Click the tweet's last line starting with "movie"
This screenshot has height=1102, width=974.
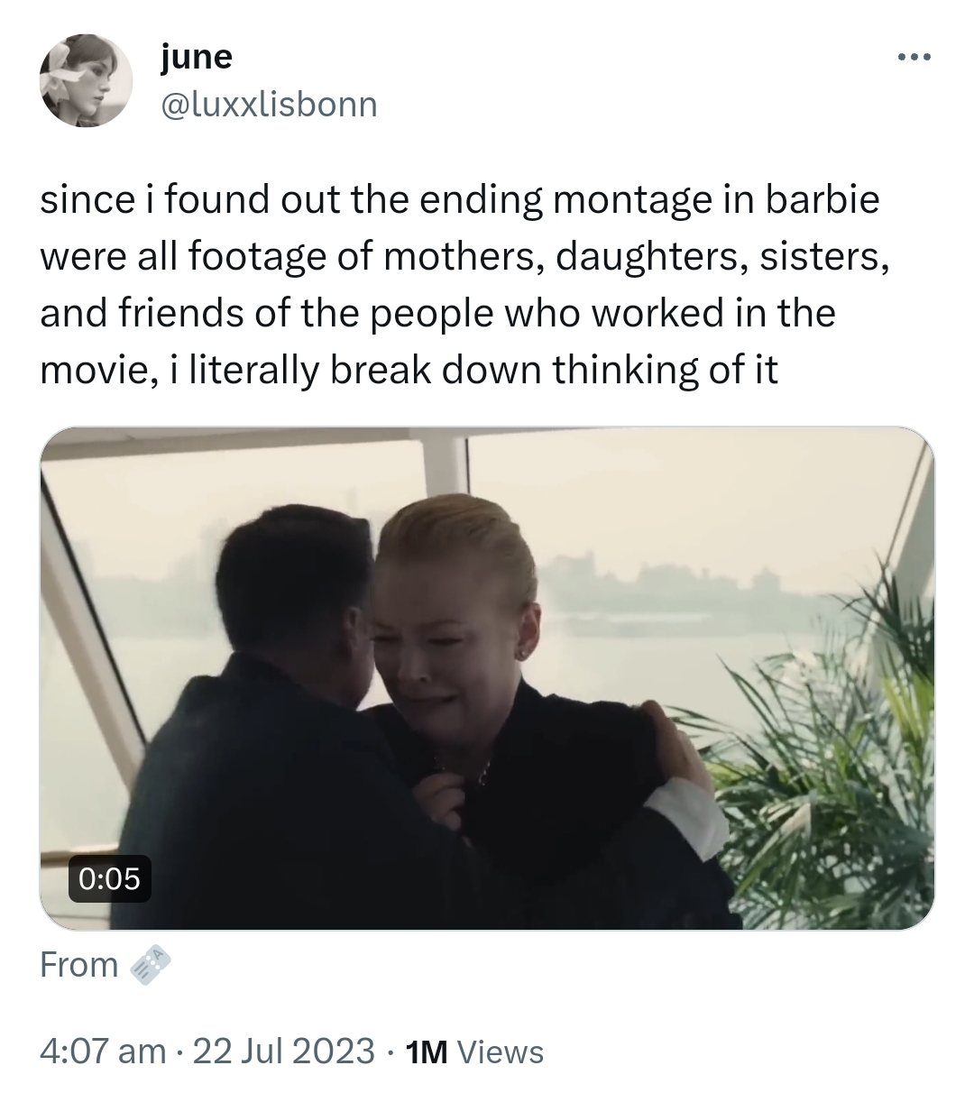pyautogui.click(x=409, y=370)
